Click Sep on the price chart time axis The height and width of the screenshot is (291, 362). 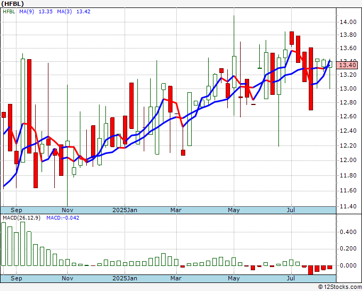(x=16, y=210)
